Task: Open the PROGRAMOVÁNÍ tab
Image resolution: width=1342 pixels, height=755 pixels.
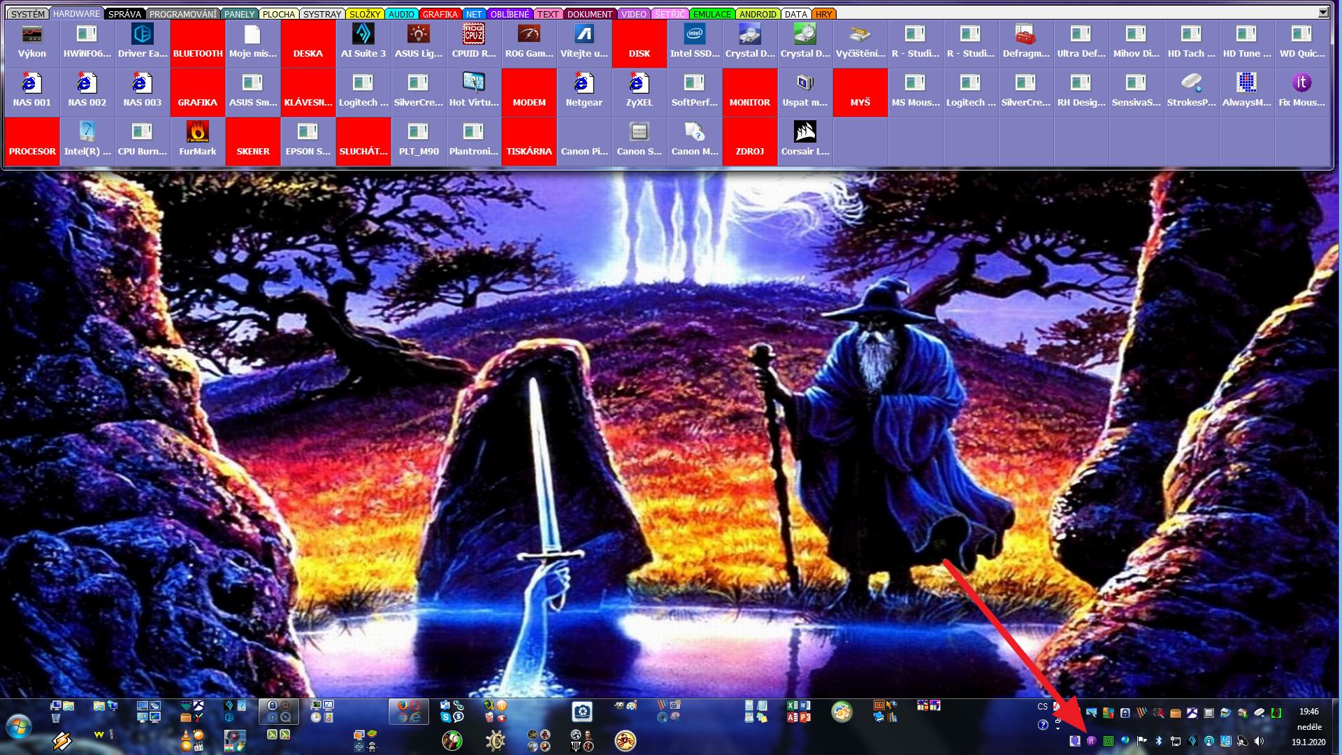Action: pyautogui.click(x=183, y=14)
